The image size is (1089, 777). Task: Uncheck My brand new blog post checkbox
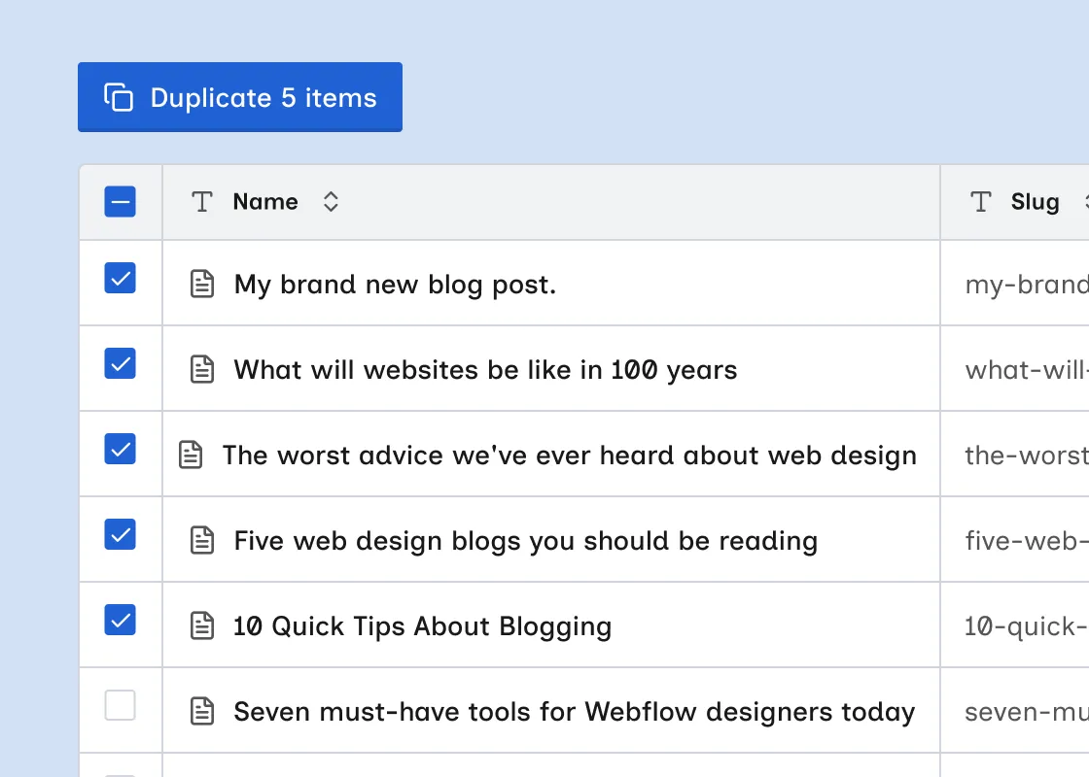pos(121,278)
